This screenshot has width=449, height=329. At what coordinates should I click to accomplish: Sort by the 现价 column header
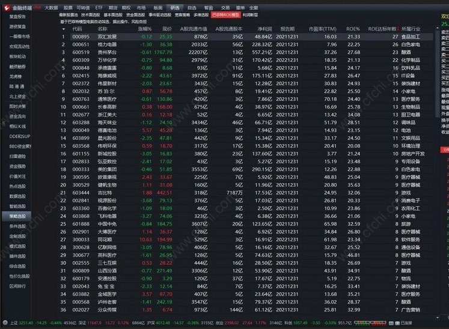167,29
